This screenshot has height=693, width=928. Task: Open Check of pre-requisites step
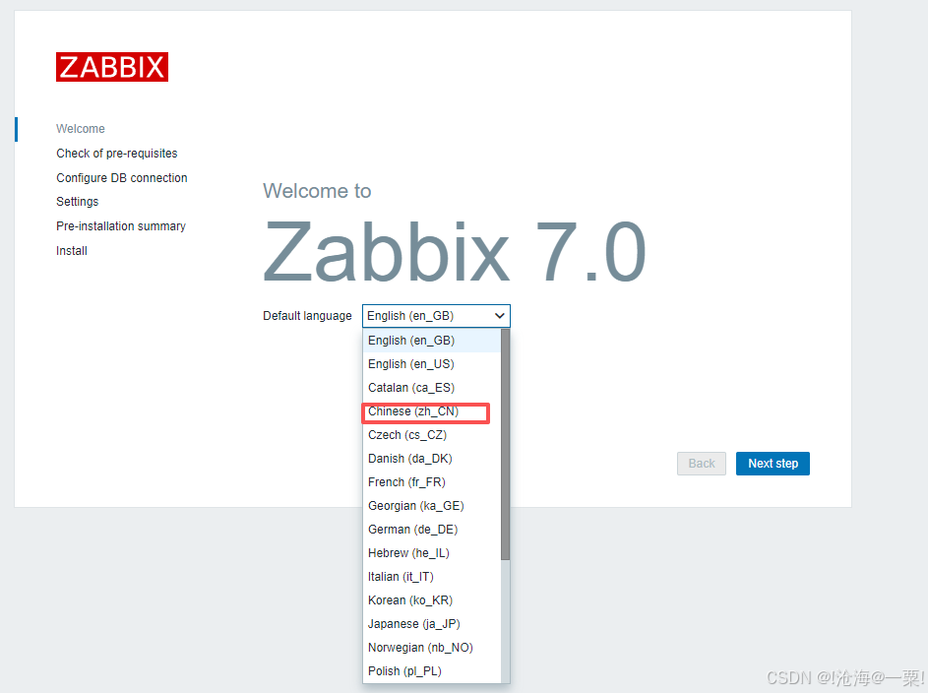(116, 154)
